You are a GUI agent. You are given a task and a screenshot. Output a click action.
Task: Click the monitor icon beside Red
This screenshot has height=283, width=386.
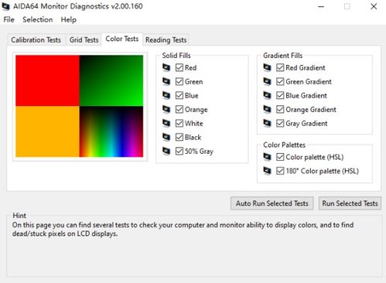tap(166, 67)
